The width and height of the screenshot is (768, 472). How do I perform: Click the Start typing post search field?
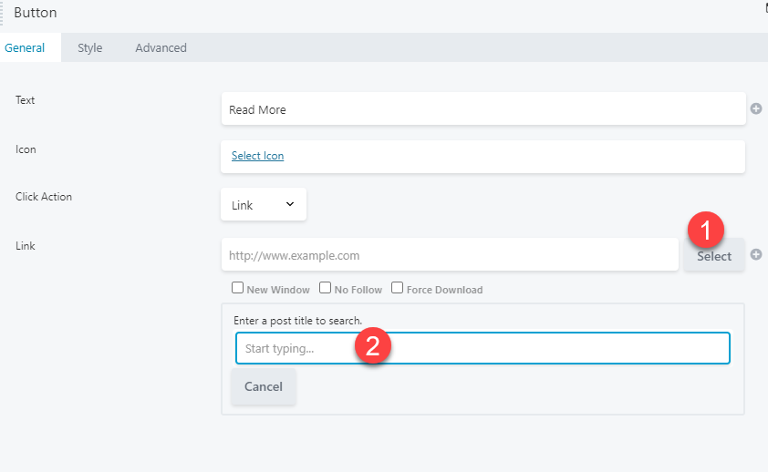(x=483, y=348)
